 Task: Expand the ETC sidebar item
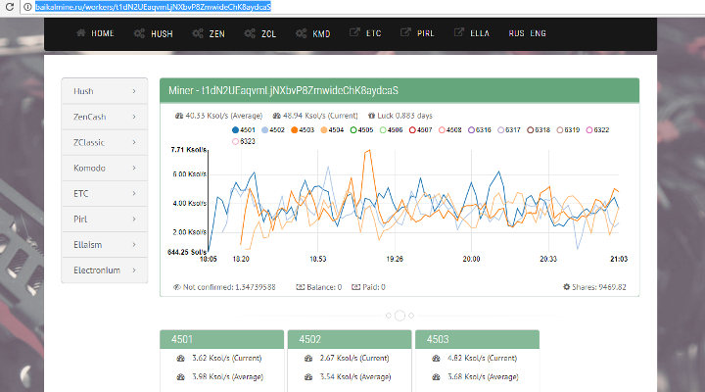coord(105,193)
